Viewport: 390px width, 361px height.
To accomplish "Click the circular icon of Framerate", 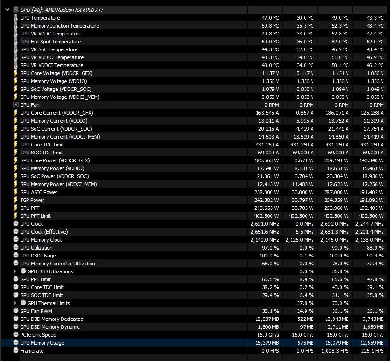I will tap(16, 351).
